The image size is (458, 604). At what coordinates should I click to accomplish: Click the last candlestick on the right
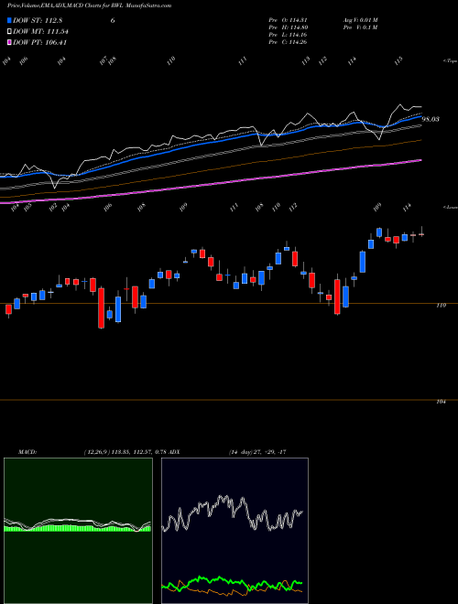coord(421,233)
